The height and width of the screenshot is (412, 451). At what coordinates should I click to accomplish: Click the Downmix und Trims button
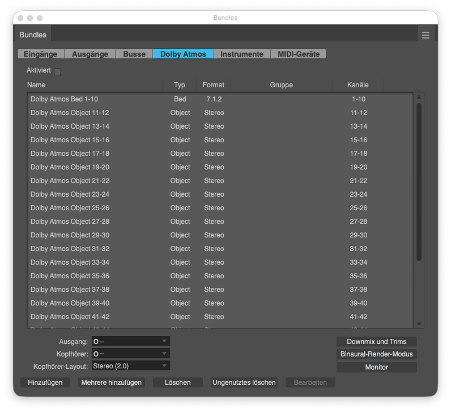click(377, 342)
